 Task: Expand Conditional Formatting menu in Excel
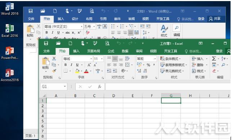coord(170,59)
